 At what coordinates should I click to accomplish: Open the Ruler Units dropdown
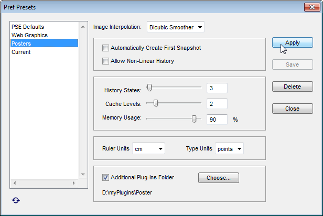[148, 149]
